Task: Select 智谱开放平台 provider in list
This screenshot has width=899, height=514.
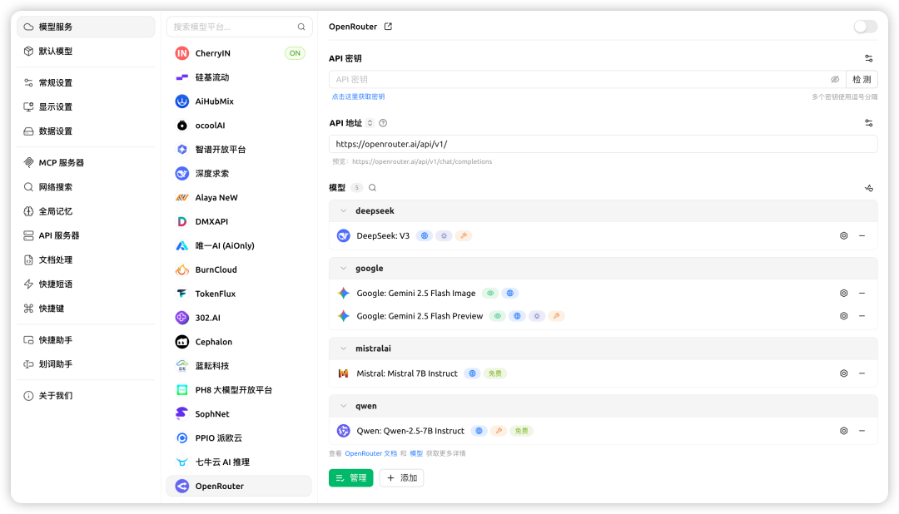Action: (239, 150)
